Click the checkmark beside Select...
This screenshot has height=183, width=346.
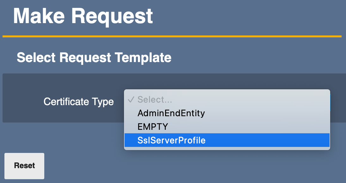pyautogui.click(x=131, y=100)
